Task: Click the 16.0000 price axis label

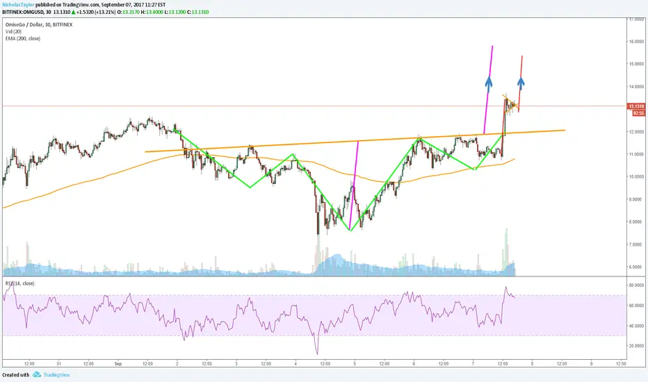Action: pos(636,41)
